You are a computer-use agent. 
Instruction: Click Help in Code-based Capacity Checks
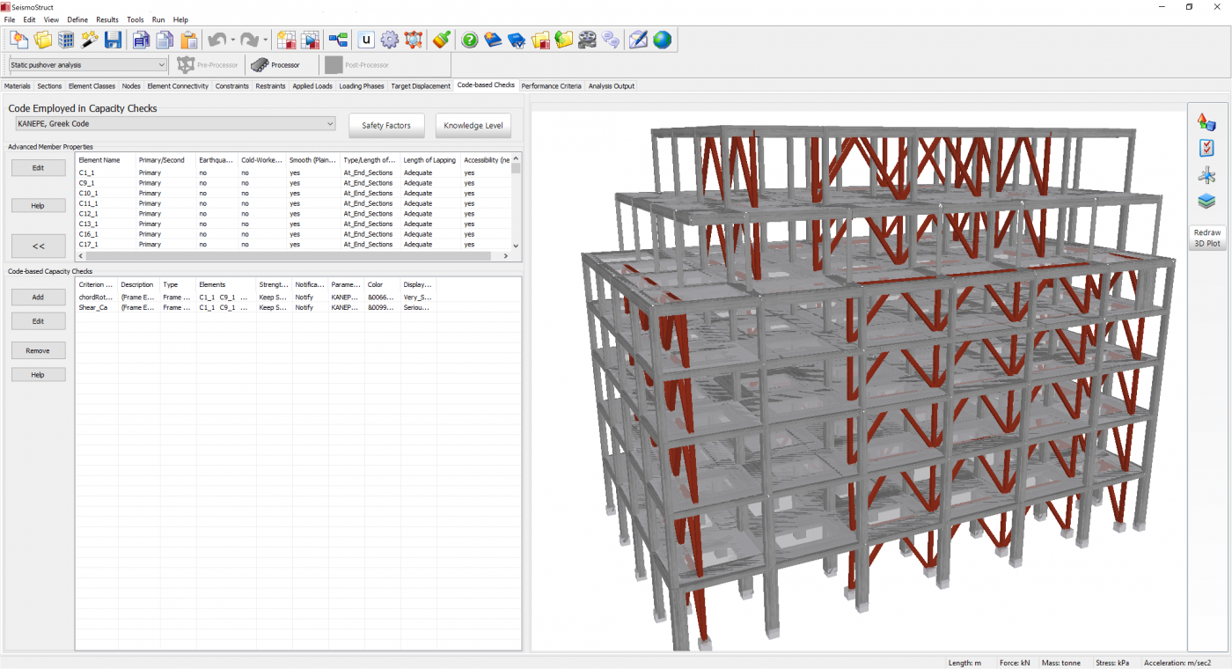coord(38,375)
